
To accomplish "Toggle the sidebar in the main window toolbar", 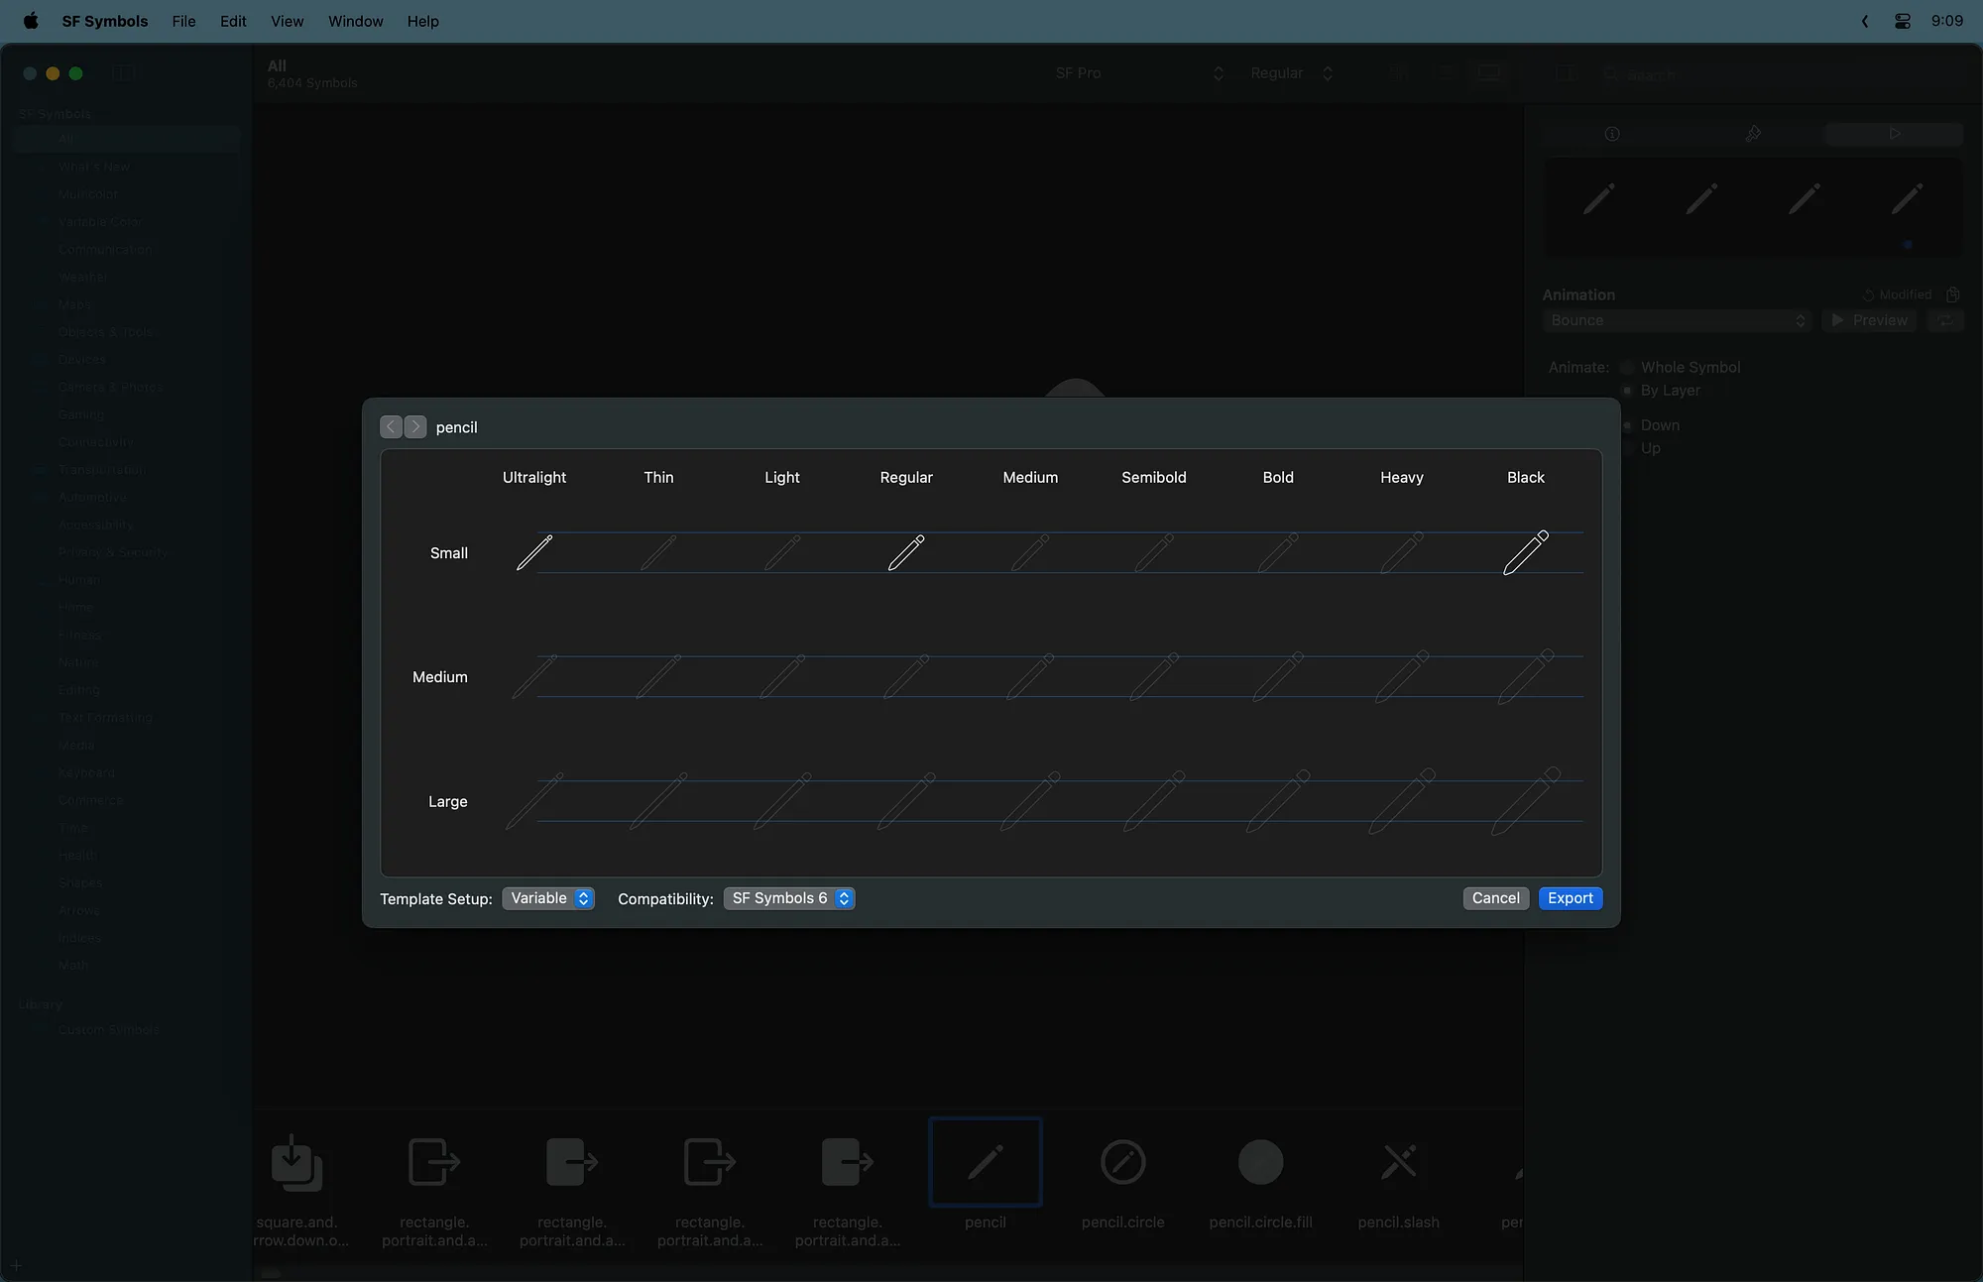I will click(124, 72).
